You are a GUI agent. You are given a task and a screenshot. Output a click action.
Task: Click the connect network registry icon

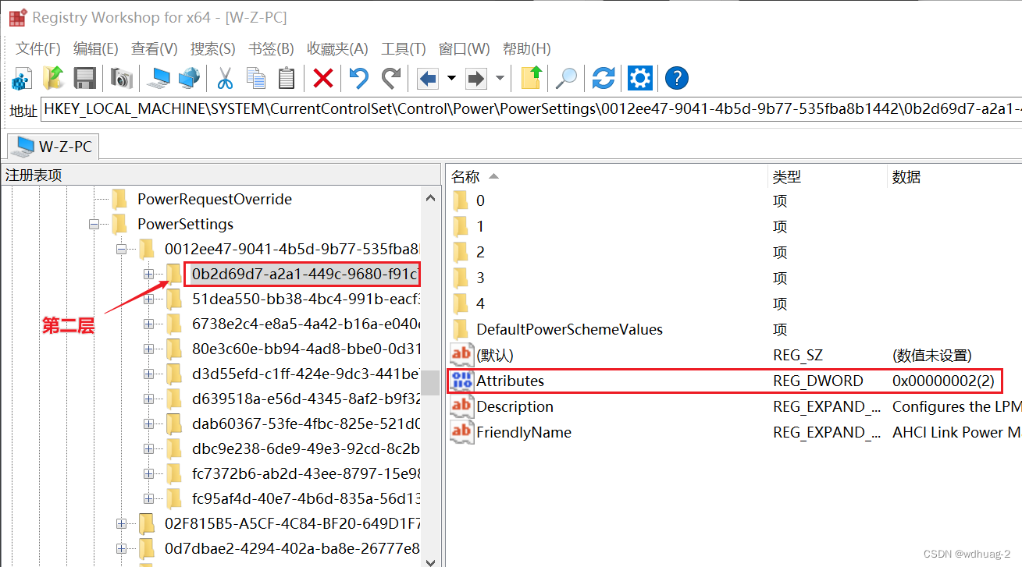[189, 78]
